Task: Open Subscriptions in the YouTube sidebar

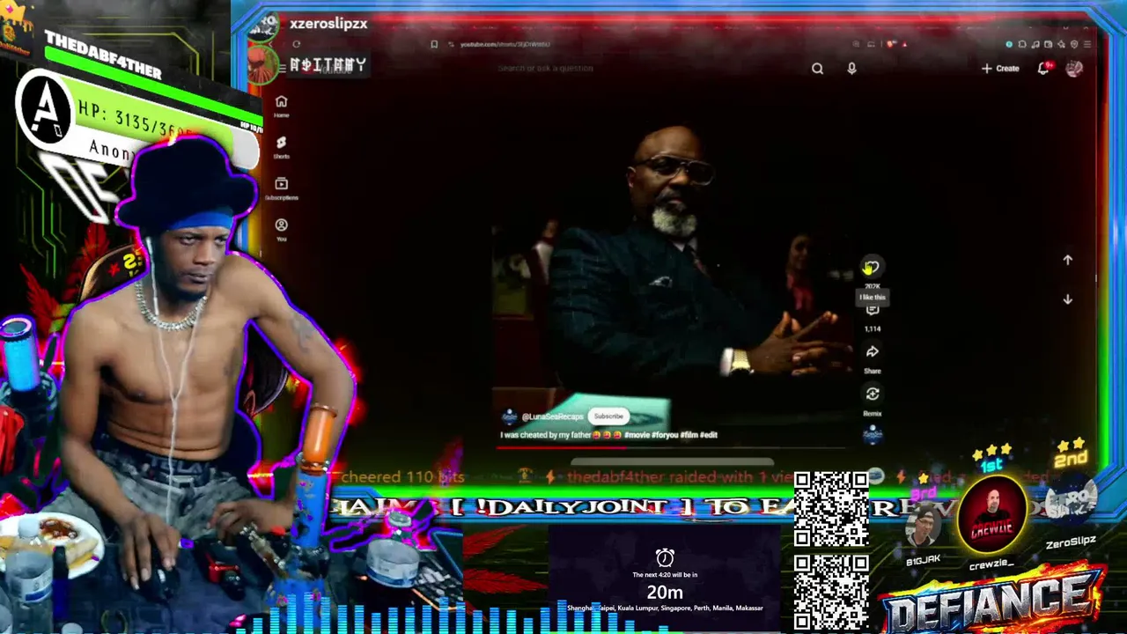Action: [x=281, y=188]
